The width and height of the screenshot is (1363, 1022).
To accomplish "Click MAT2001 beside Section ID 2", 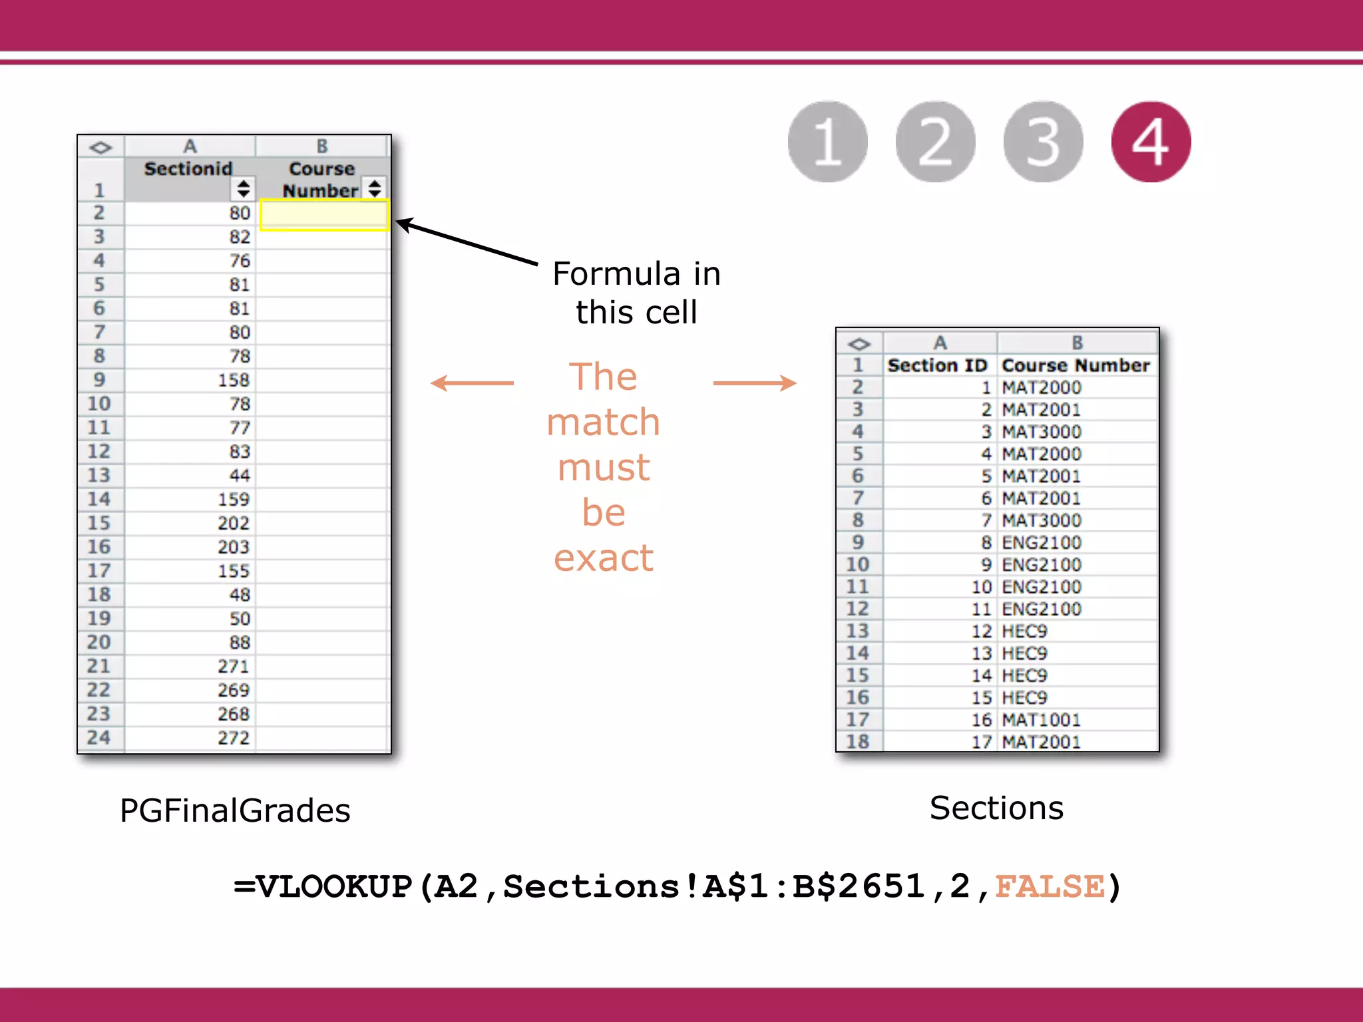I will pos(1077,410).
